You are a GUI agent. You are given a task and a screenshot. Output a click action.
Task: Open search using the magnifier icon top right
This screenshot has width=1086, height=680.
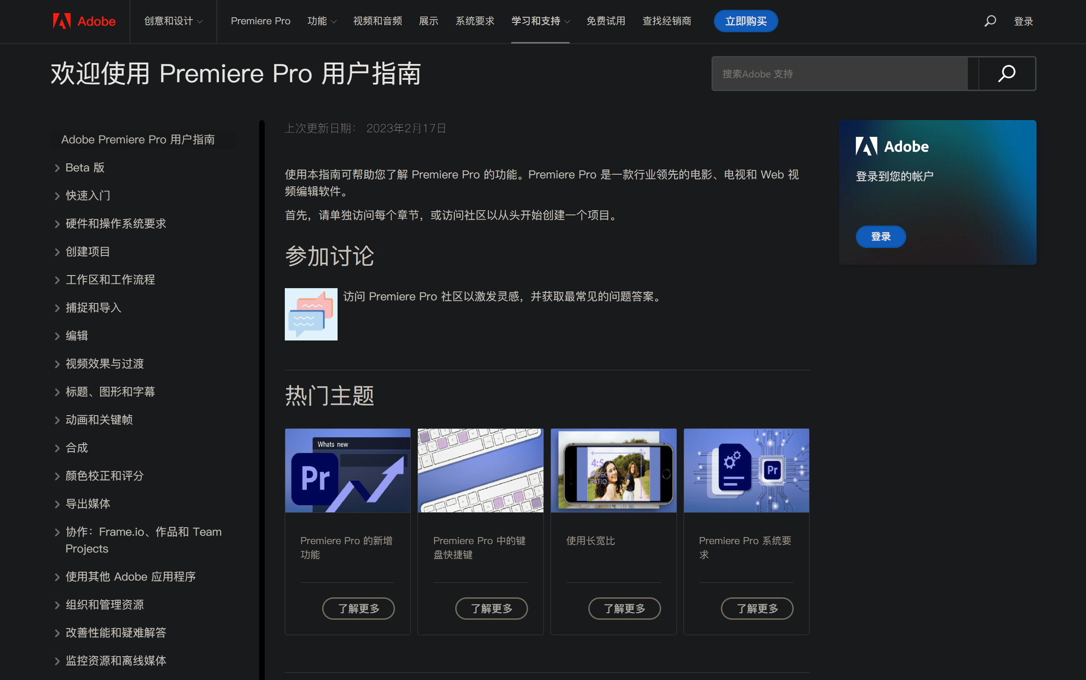click(990, 21)
